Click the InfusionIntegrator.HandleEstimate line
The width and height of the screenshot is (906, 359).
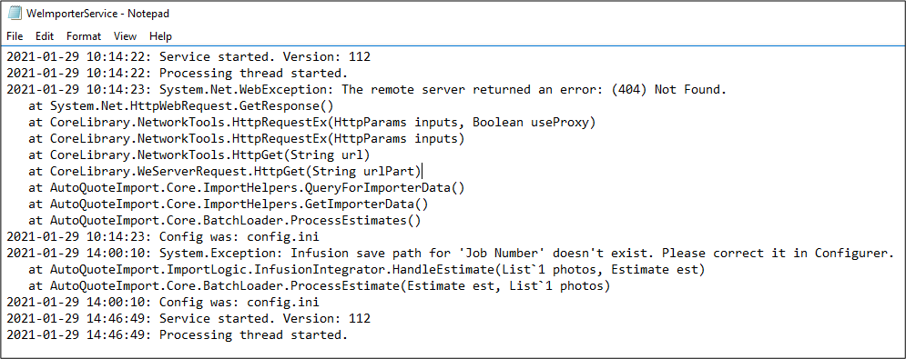(x=363, y=270)
